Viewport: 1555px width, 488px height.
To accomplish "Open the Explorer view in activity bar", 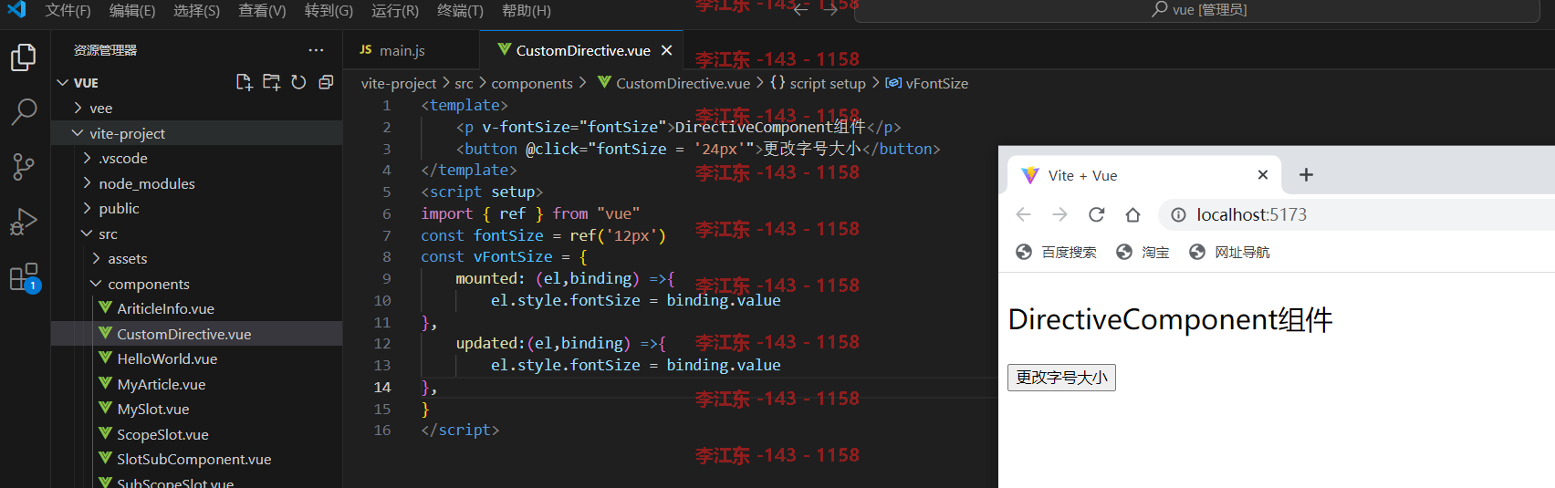I will coord(24,57).
